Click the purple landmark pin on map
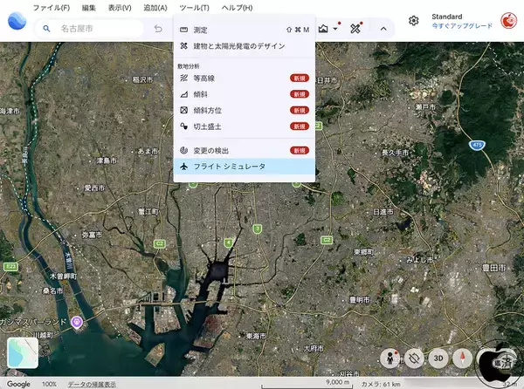524x389 pixels. 77,323
